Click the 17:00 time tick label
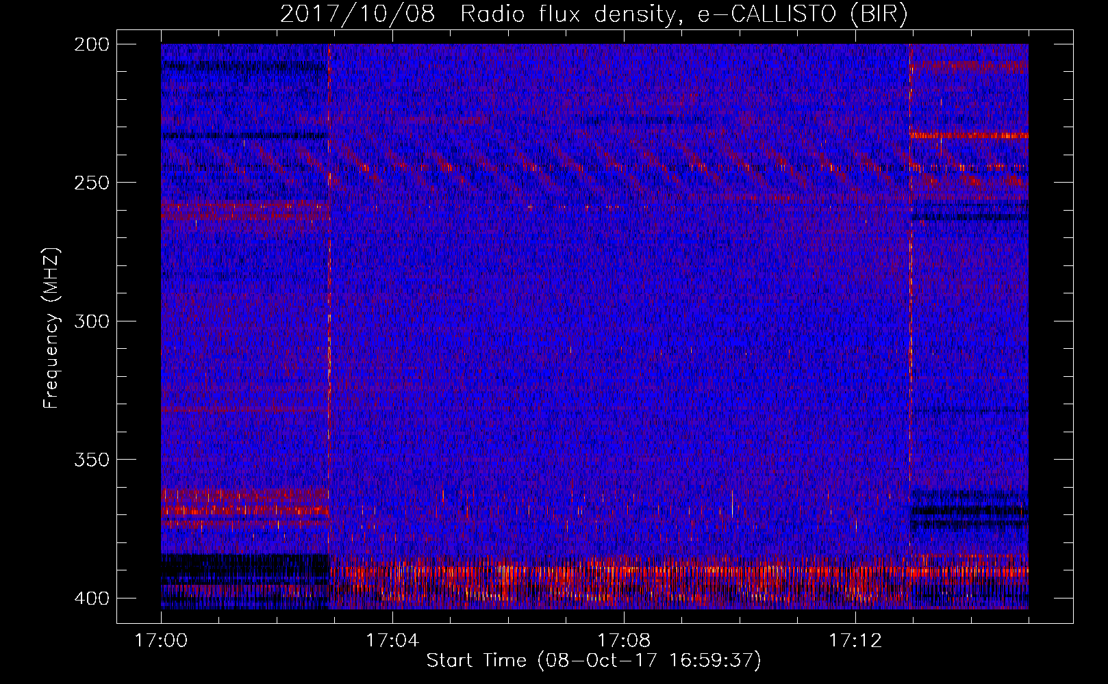Image resolution: width=1108 pixels, height=684 pixels. (161, 641)
